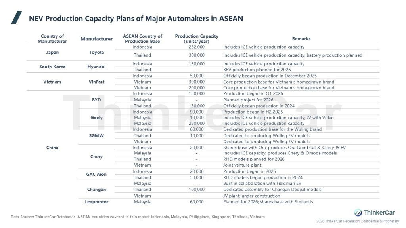
Task: Click the ThinkerCar brand name text
Action: coord(379,213)
